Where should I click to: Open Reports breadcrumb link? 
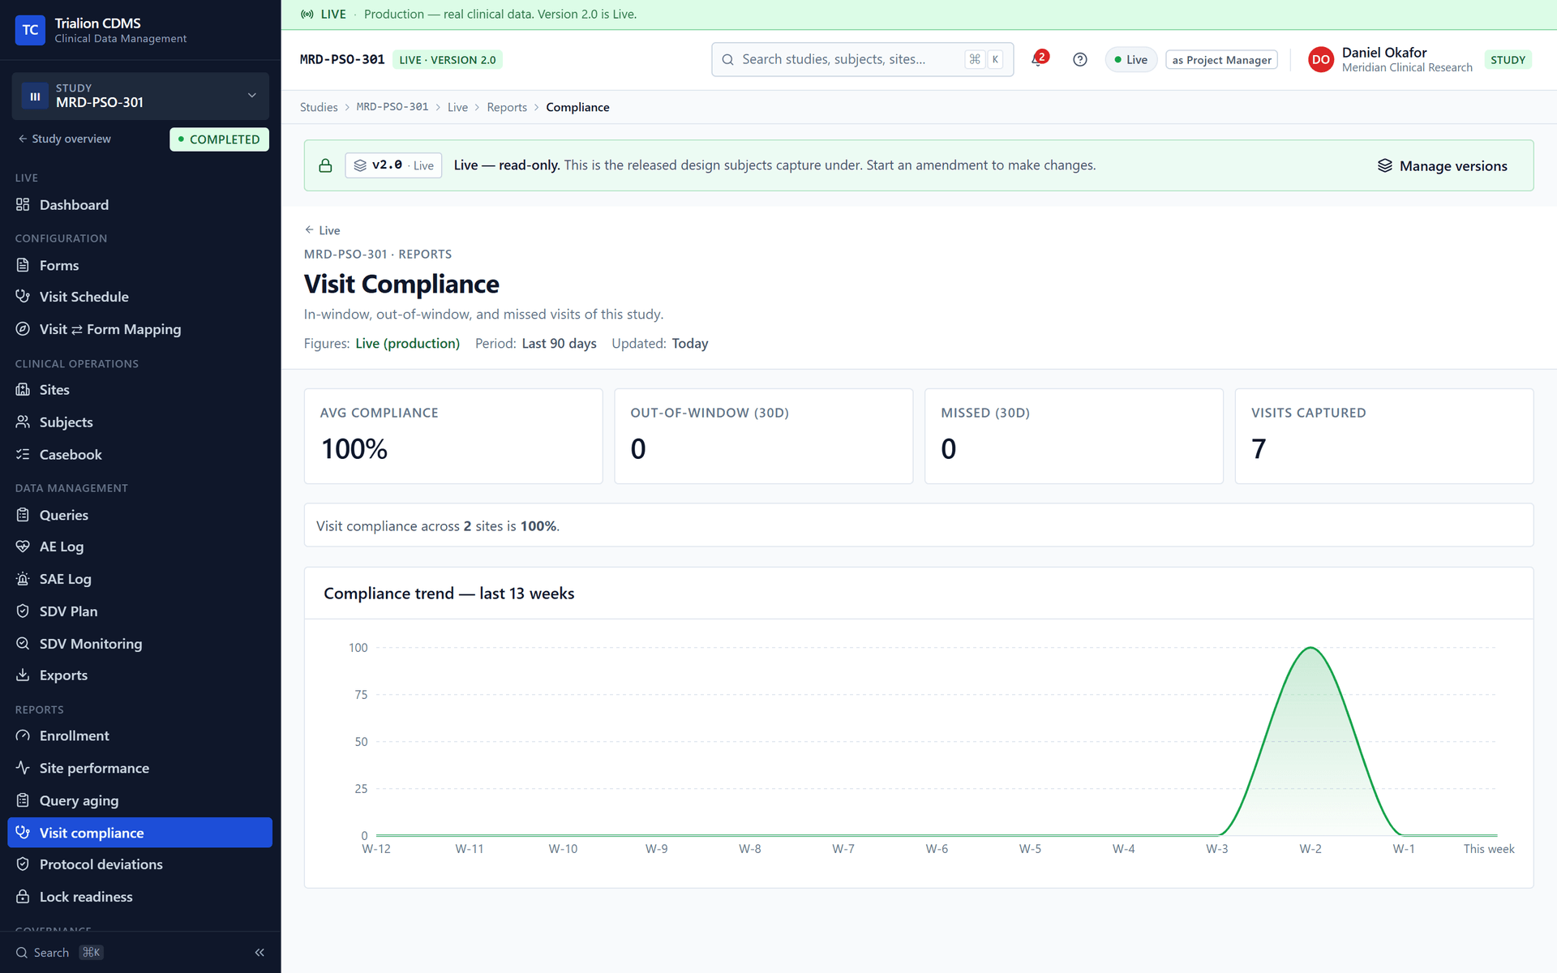point(507,107)
